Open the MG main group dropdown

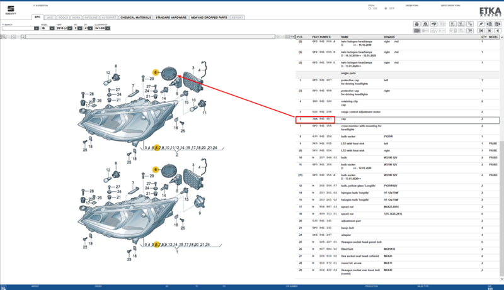[80, 28]
